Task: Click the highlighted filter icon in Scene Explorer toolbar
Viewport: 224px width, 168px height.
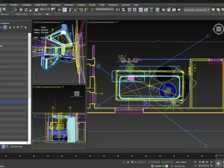Action: pyautogui.click(x=5, y=28)
